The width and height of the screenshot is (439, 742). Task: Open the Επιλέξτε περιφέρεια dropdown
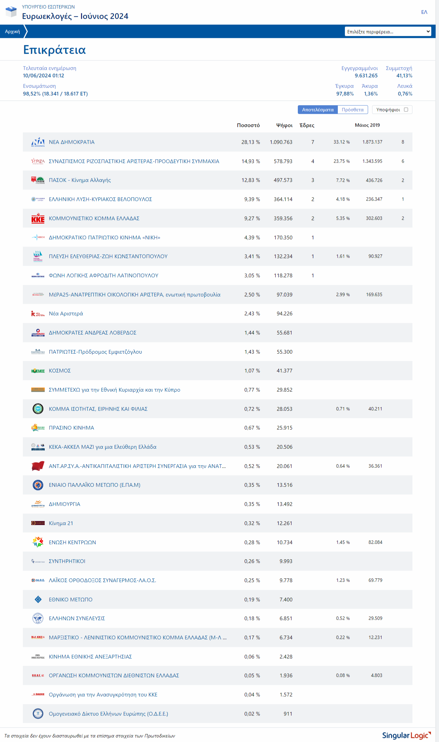click(388, 32)
